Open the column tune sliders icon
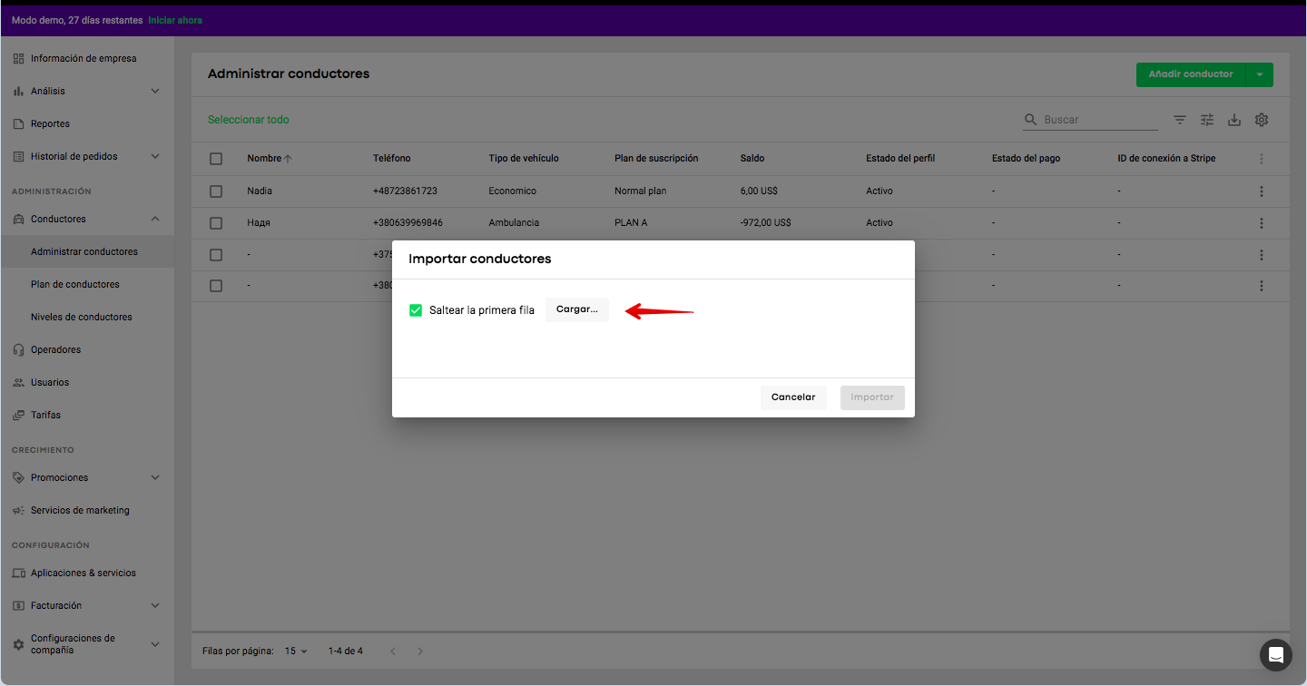 point(1207,120)
